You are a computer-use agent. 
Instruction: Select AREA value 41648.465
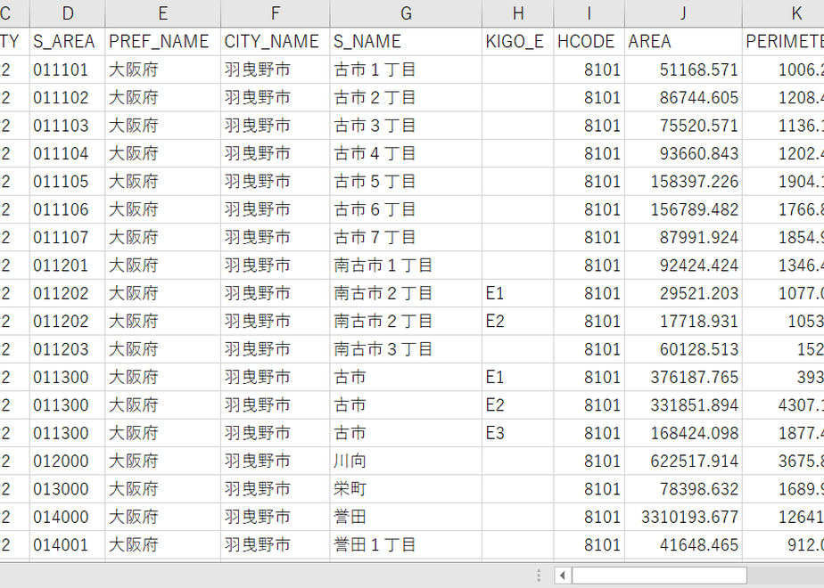(x=683, y=545)
